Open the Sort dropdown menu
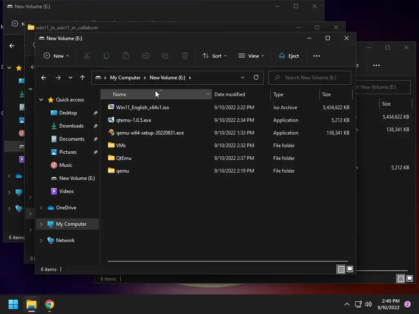This screenshot has height=314, width=419. (x=214, y=56)
